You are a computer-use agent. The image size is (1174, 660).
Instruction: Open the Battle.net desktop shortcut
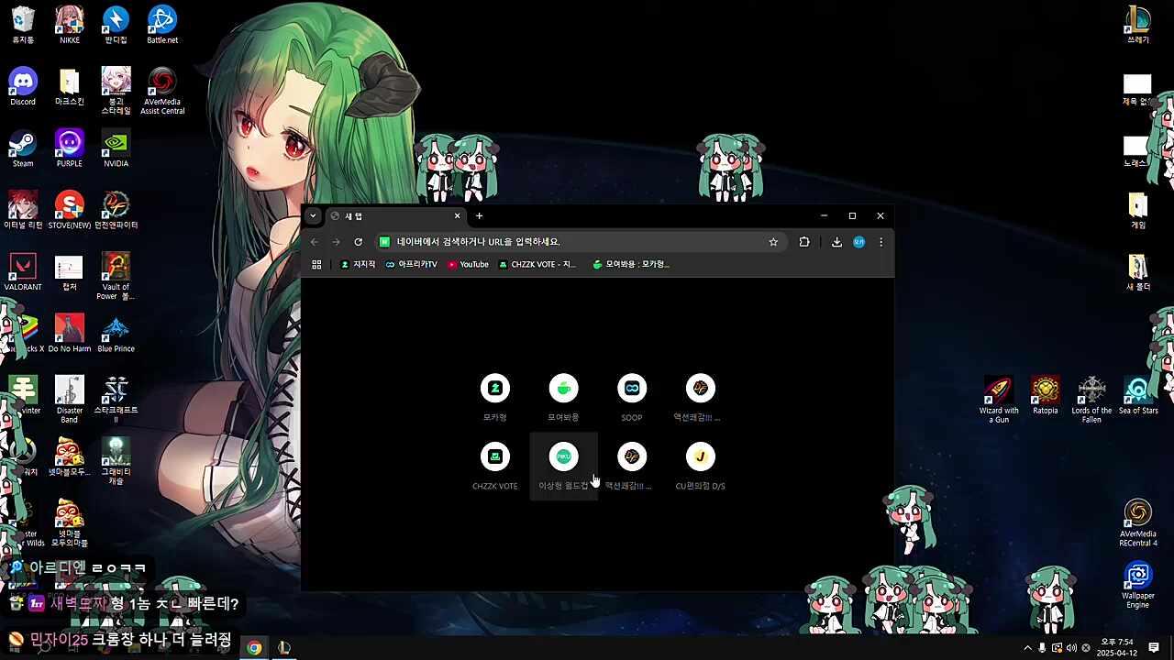tap(162, 25)
